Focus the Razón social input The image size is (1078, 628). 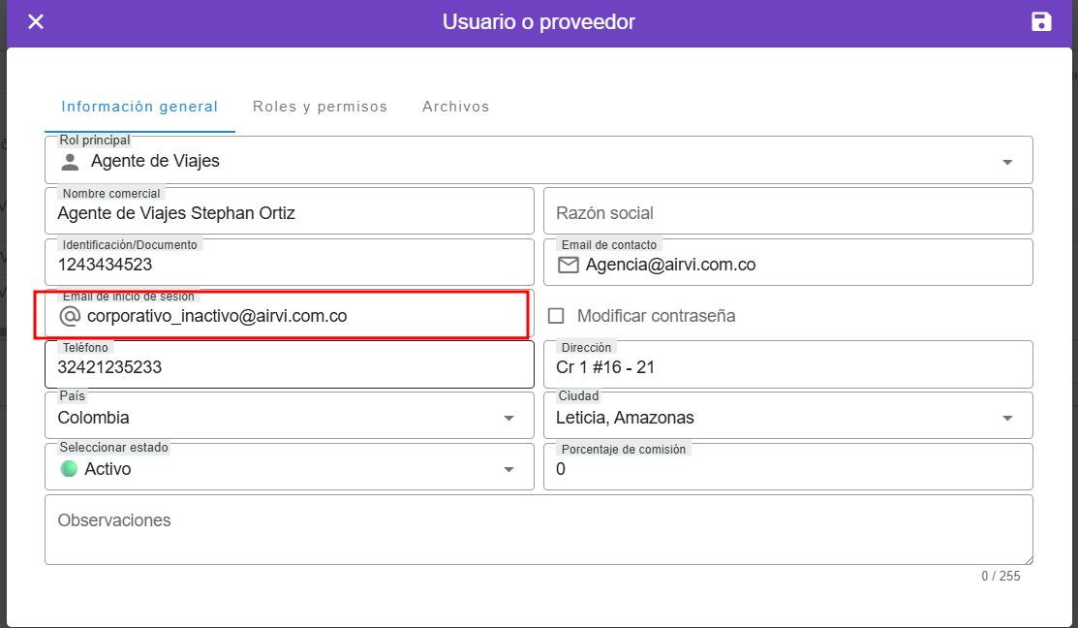tap(787, 212)
